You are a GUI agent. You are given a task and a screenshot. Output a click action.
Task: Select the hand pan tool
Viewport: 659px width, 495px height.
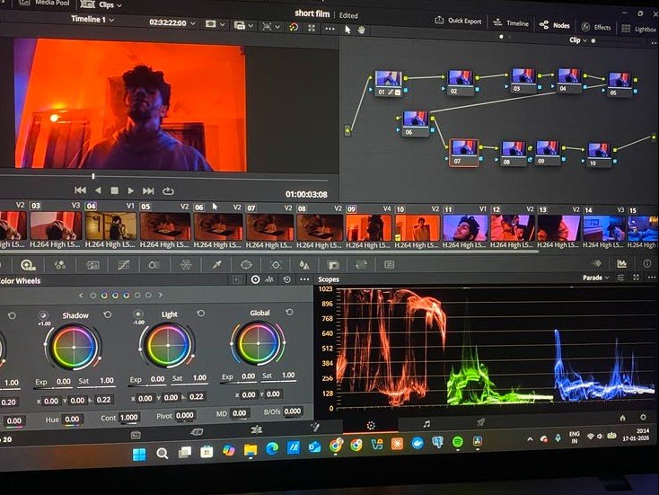pos(362,30)
